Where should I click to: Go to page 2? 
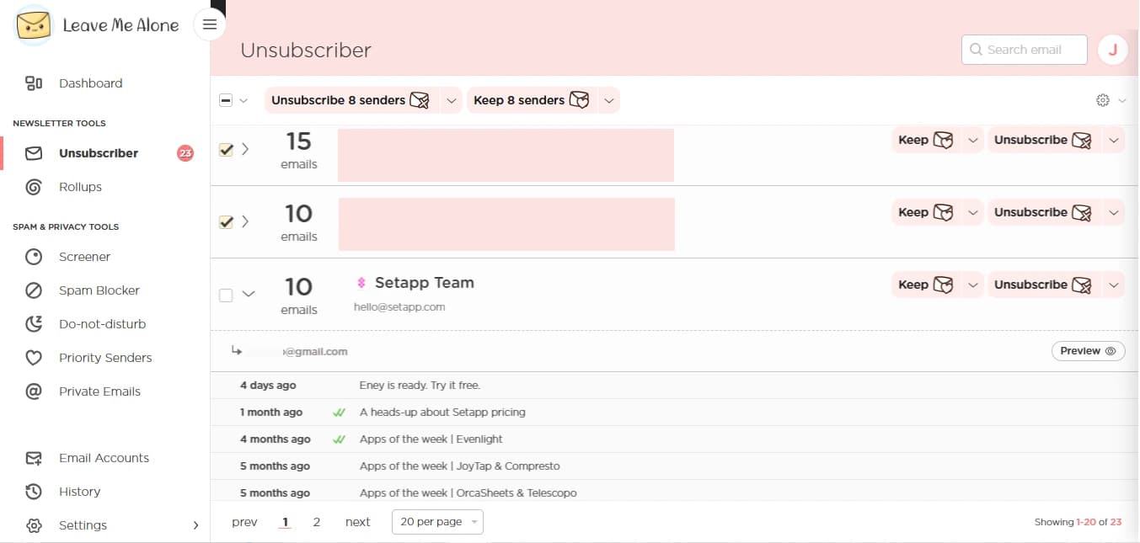click(x=317, y=522)
